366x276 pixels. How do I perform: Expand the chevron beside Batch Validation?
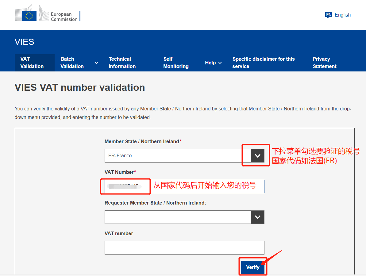point(96,63)
